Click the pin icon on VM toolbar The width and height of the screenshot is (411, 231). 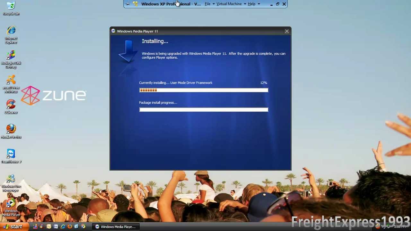pos(128,4)
